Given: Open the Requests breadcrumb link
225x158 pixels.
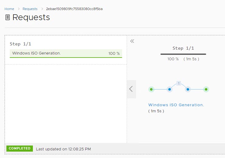Looking at the screenshot, I should pyautogui.click(x=30, y=9).
